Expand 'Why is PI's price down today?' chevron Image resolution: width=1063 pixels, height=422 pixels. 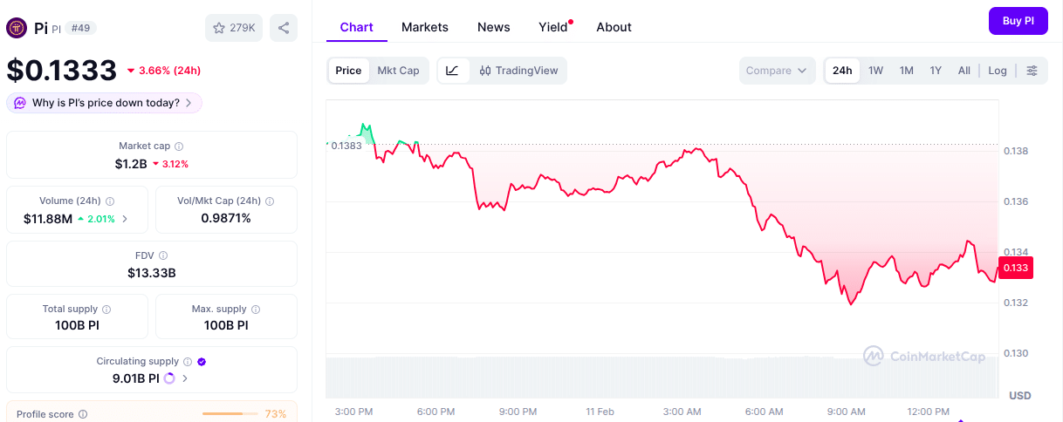click(x=189, y=103)
